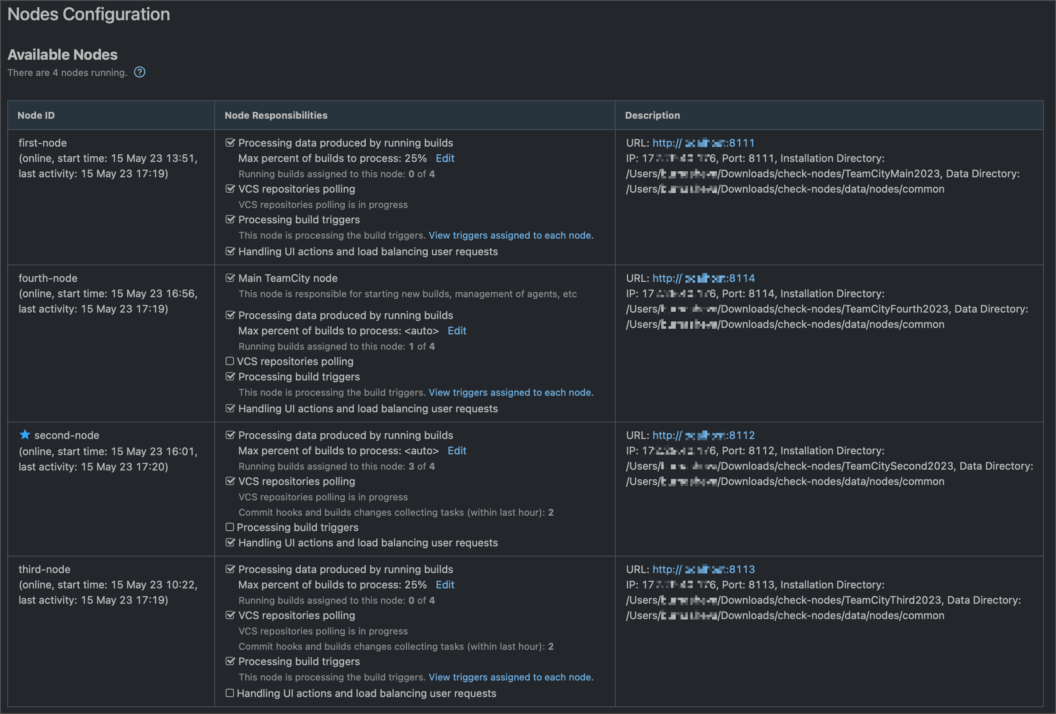
Task: Uncheck second-node Handling UI actions checkbox
Action: coord(230,543)
